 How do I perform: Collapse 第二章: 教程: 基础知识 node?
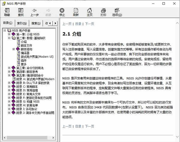coord(9,38)
